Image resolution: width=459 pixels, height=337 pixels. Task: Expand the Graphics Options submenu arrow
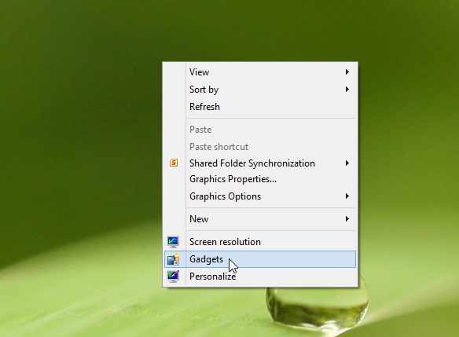tap(347, 196)
